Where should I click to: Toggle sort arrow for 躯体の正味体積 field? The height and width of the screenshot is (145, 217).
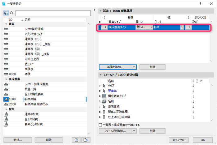click(193, 112)
